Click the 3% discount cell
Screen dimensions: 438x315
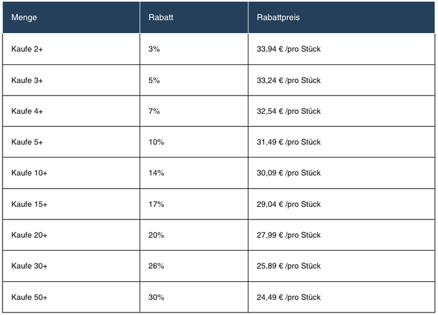pyautogui.click(x=154, y=49)
